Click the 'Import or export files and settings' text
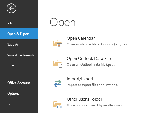Image resolution: width=142 pixels, height=113 pixels. point(92,85)
